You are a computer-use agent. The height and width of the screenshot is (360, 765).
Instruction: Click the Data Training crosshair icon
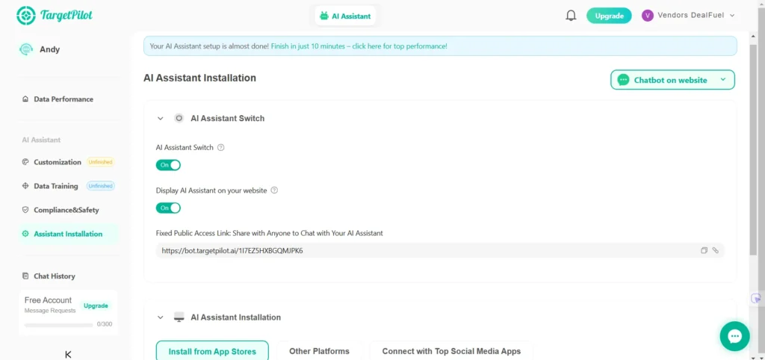(x=25, y=186)
